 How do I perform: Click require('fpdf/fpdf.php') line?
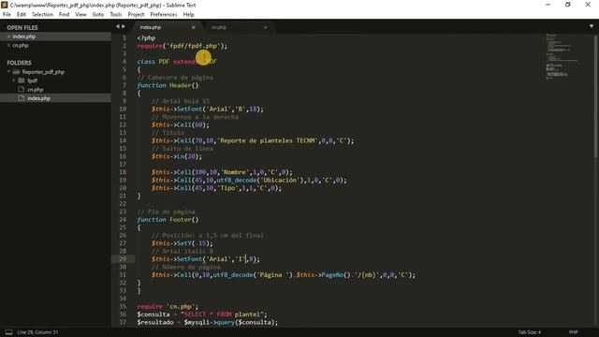click(183, 46)
